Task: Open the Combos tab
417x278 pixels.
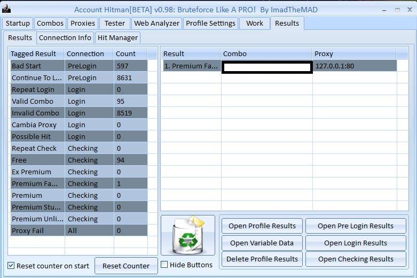Action: pyautogui.click(x=50, y=23)
